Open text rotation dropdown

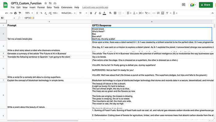(147, 13)
